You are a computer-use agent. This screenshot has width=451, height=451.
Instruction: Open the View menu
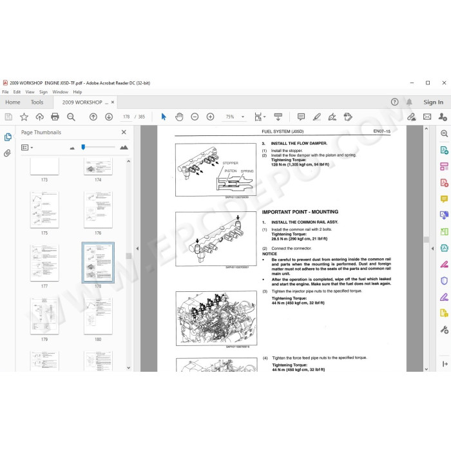(x=30, y=92)
